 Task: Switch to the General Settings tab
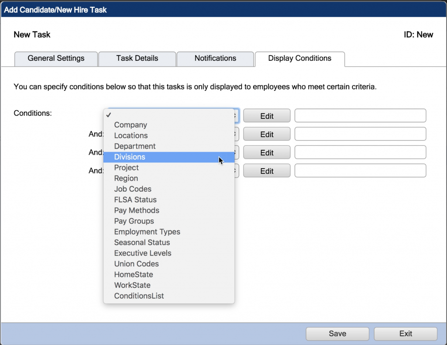pyautogui.click(x=56, y=59)
